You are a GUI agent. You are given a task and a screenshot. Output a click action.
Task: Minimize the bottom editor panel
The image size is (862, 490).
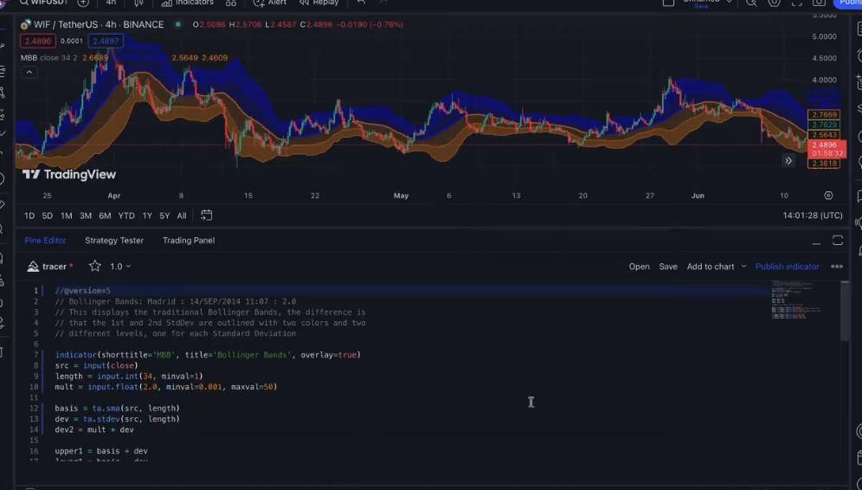click(815, 241)
